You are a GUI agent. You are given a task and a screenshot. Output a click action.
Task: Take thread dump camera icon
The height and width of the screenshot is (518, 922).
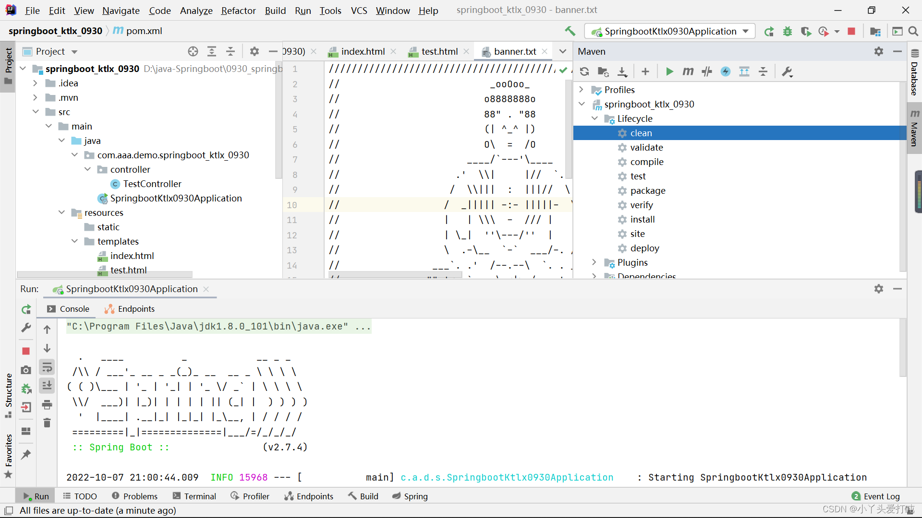26,370
